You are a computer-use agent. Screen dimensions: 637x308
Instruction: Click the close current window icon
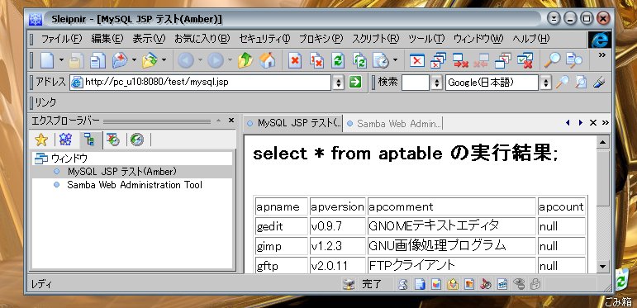[x=416, y=61]
